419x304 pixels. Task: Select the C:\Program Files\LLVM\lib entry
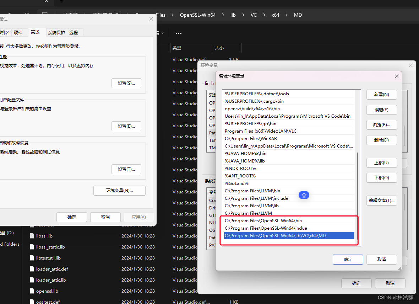pos(289,206)
